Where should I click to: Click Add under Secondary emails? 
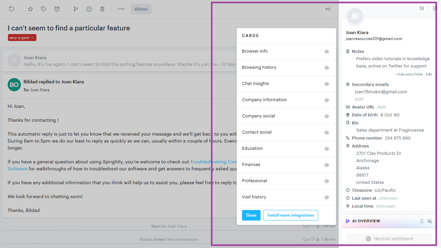359,99
